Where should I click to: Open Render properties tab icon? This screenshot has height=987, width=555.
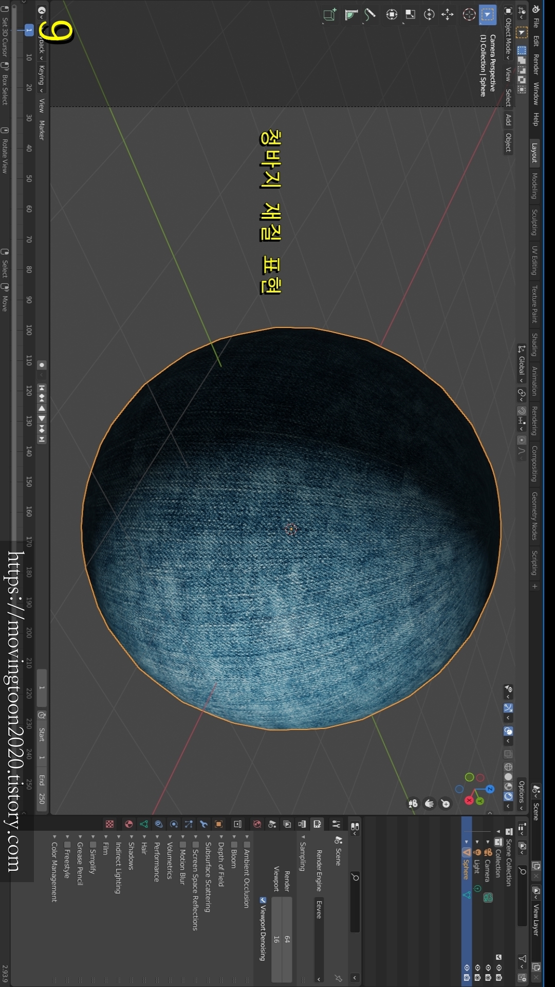point(317,824)
